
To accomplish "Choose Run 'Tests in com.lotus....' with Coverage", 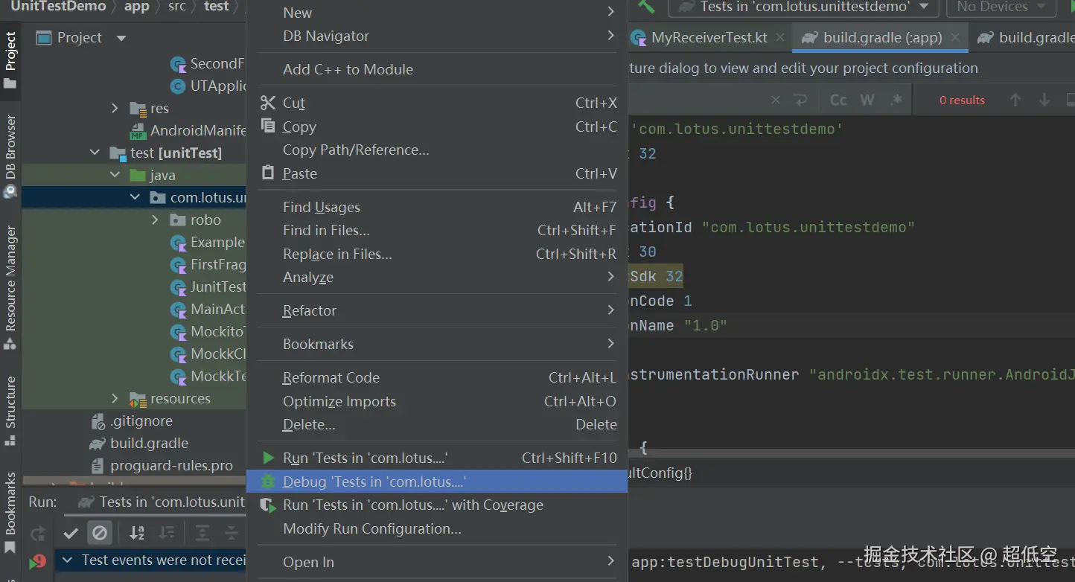I will (x=412, y=505).
